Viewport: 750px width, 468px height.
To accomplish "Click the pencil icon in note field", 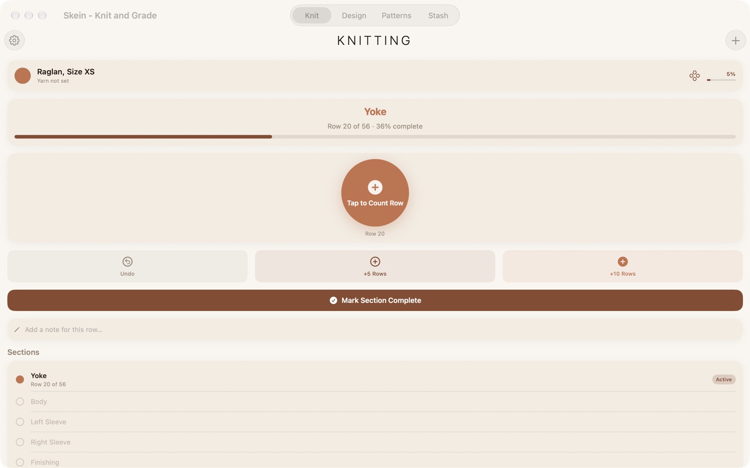I will point(17,329).
